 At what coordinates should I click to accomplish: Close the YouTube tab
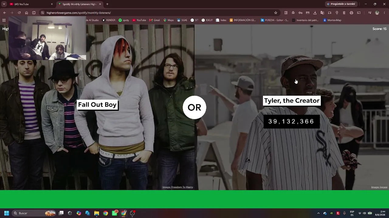pyautogui.click(x=52, y=4)
